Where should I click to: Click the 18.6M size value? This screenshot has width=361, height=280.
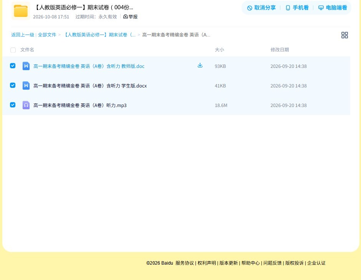pos(221,105)
